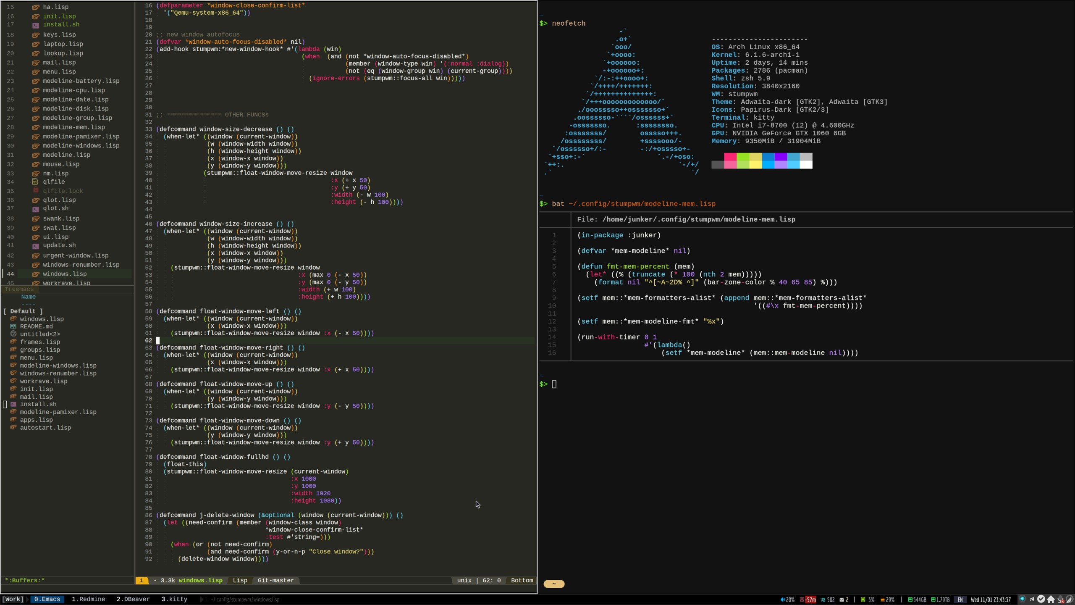
Task: Click the kitty terminal prompt cursor
Action: [554, 384]
